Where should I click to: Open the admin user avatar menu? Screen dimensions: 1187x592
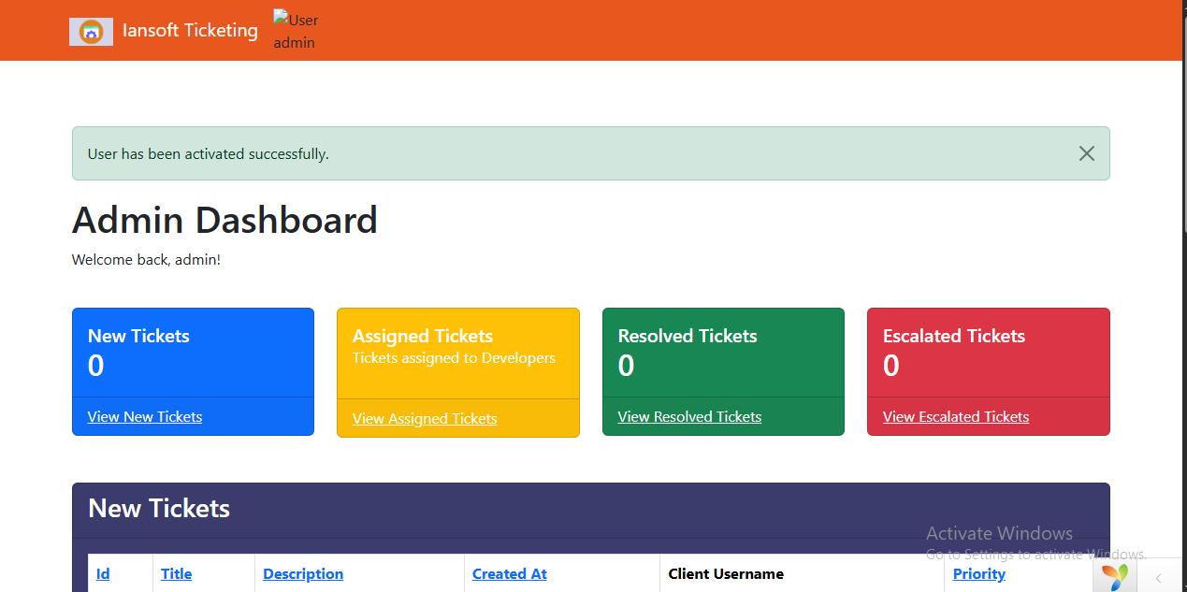pos(295,30)
